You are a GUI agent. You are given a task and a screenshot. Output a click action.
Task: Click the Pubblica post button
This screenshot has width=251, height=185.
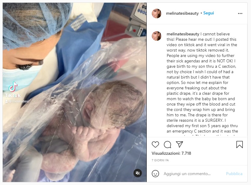pos(234,174)
